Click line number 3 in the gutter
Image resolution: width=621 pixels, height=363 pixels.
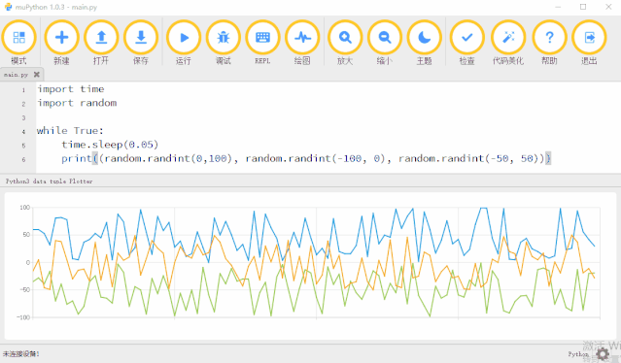pyautogui.click(x=23, y=117)
